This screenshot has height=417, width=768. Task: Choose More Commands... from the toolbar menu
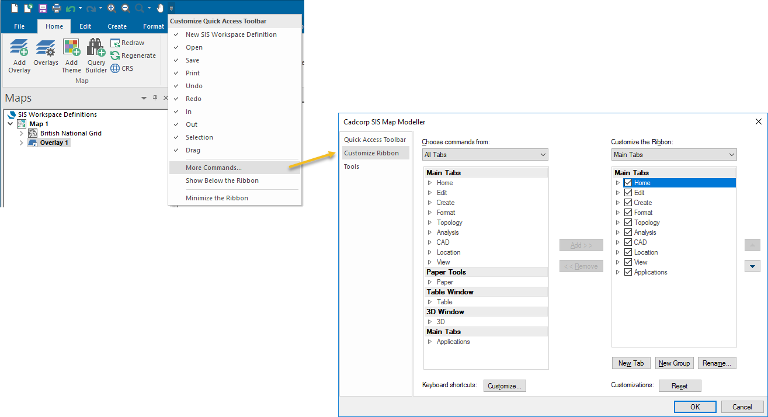pyautogui.click(x=235, y=168)
